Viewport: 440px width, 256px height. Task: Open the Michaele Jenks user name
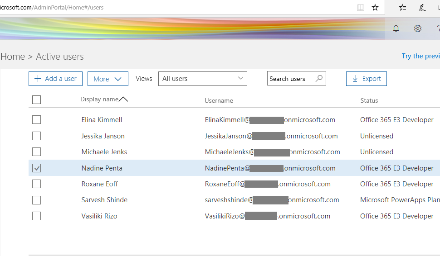pos(104,152)
